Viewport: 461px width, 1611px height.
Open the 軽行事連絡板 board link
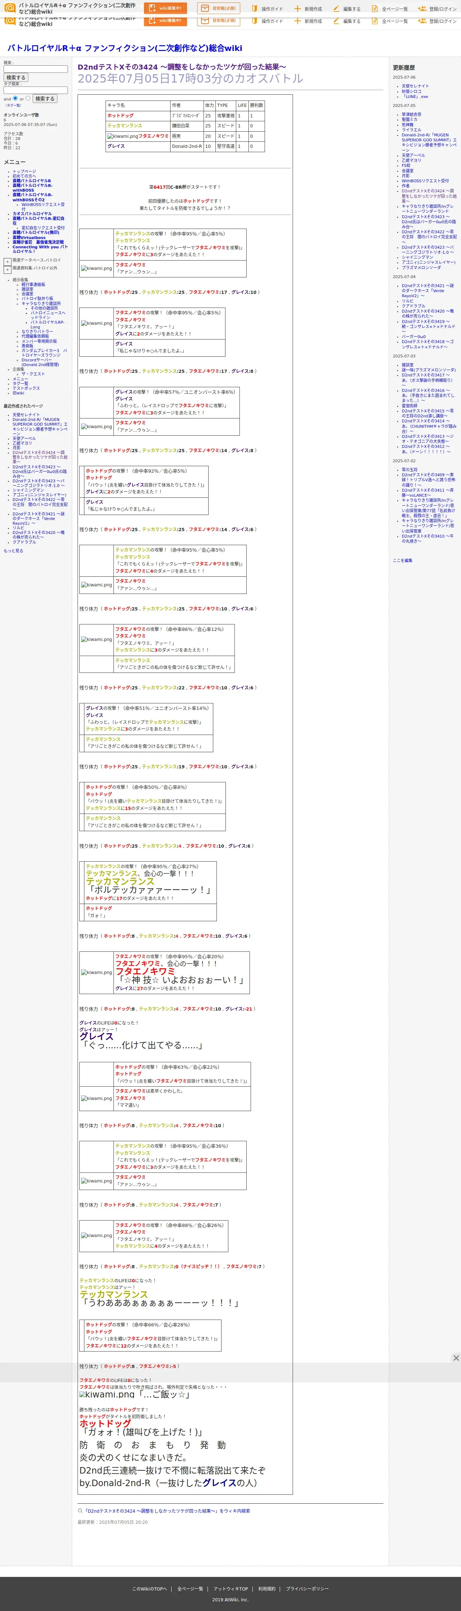coord(33,285)
